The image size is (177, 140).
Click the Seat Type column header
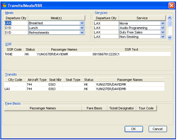pos(73,80)
